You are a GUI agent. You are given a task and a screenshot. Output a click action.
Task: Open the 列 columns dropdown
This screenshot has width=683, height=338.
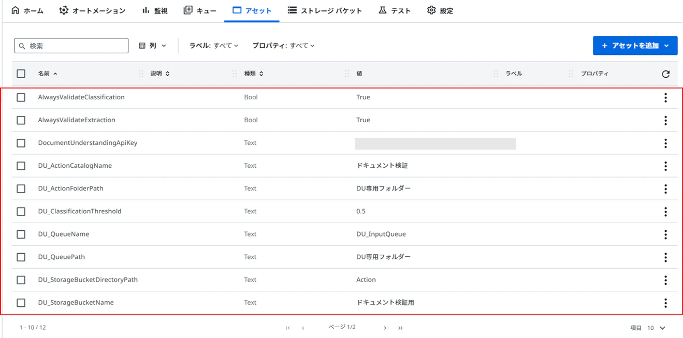pyautogui.click(x=153, y=46)
